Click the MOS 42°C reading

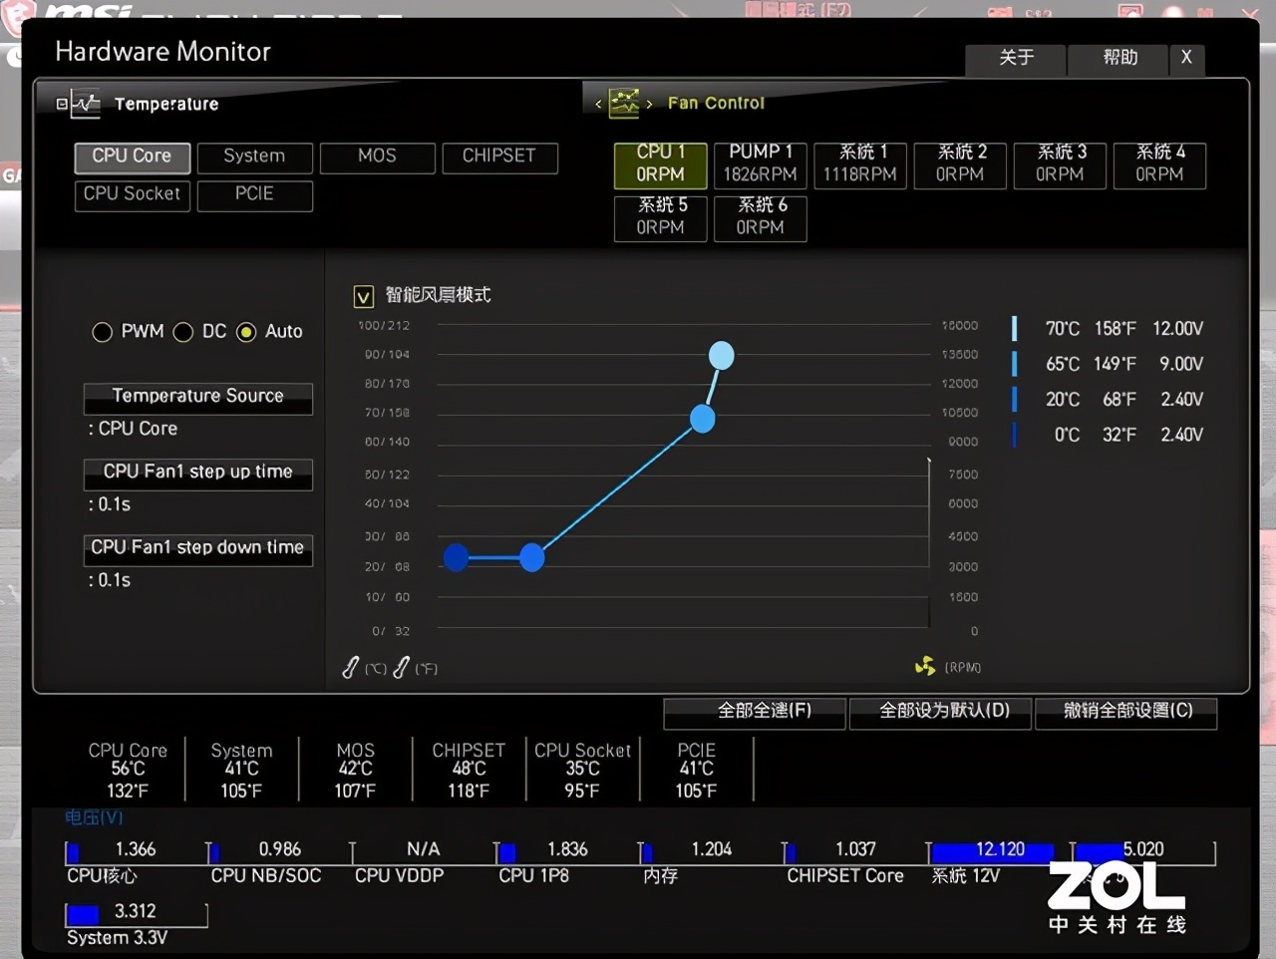[355, 770]
